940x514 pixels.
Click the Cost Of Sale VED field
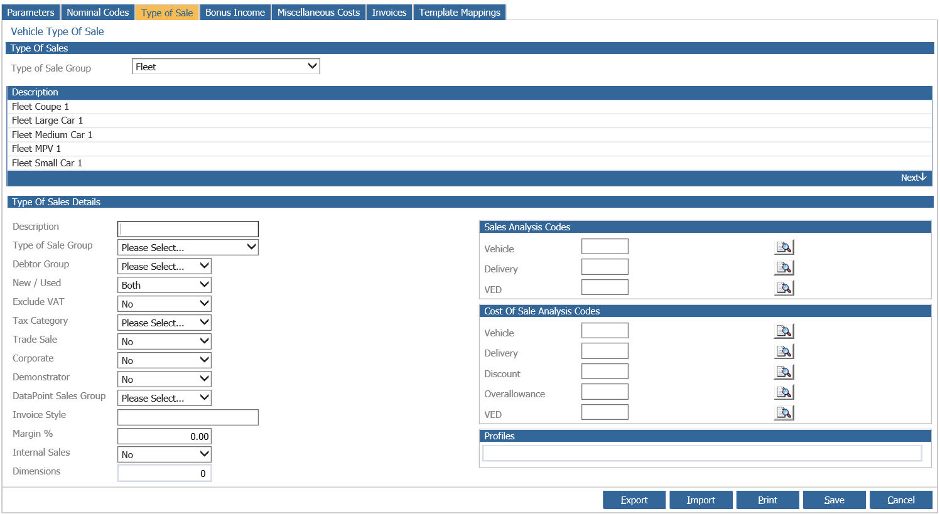point(605,412)
